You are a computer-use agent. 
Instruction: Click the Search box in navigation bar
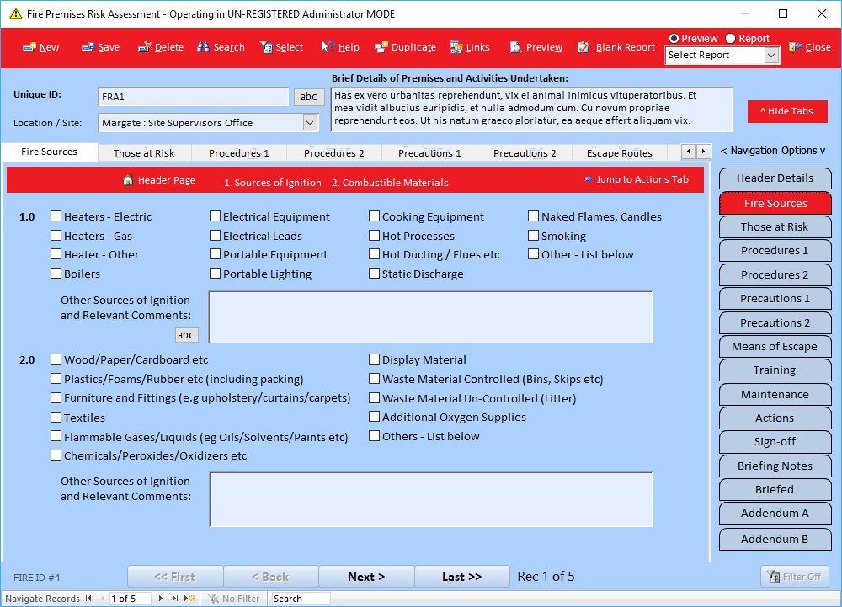301,599
